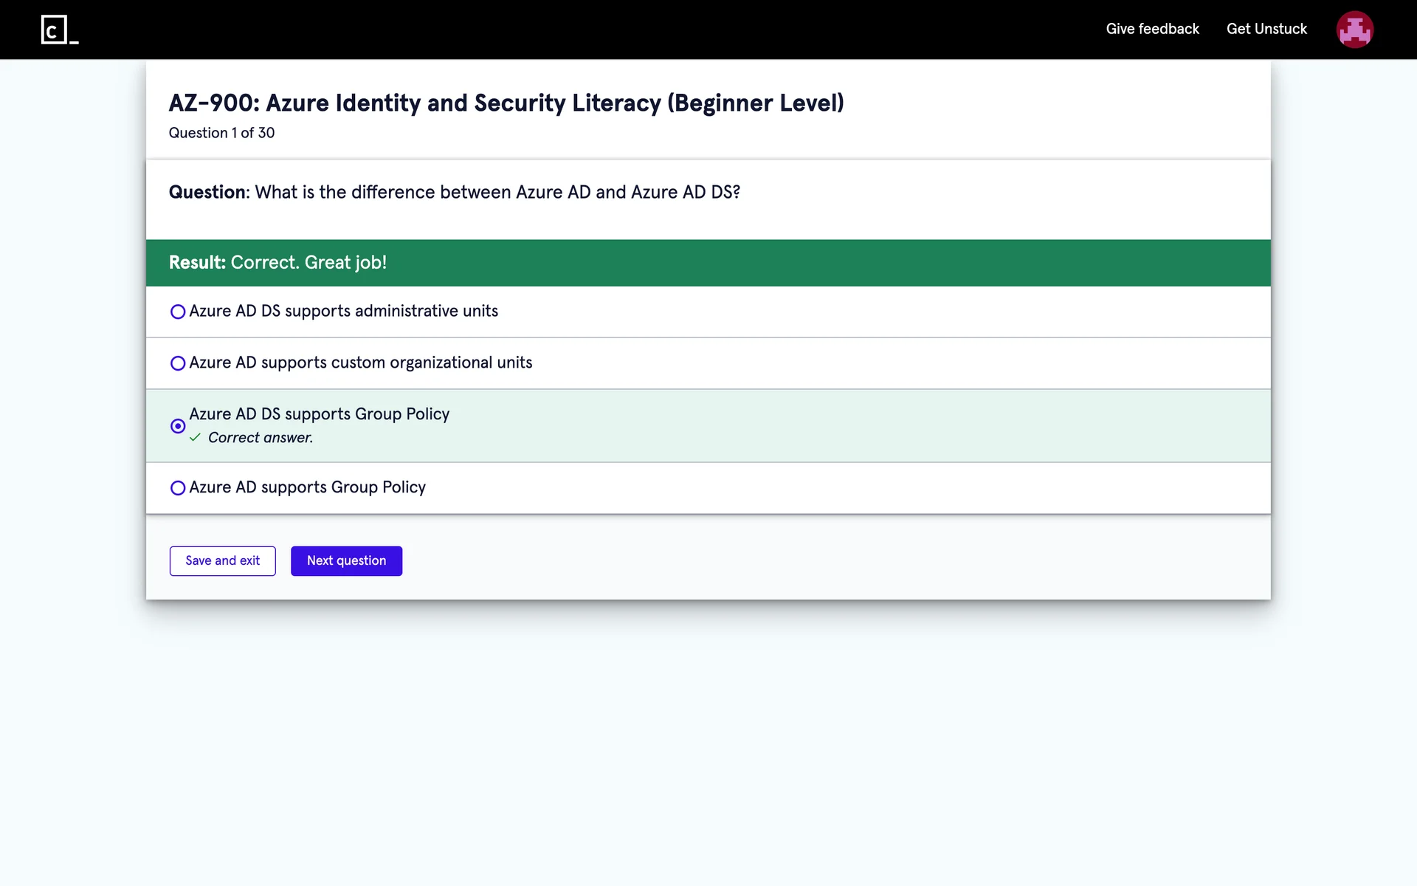Click the green Result: Correct banner

[x=708, y=263]
